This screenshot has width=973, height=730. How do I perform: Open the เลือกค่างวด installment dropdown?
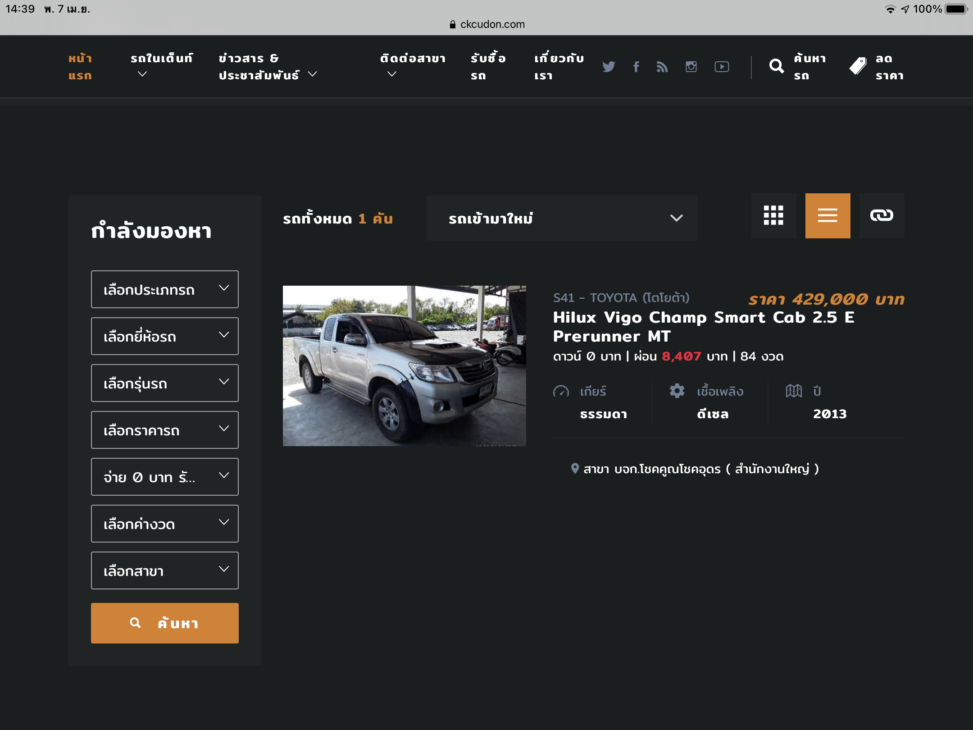point(165,524)
